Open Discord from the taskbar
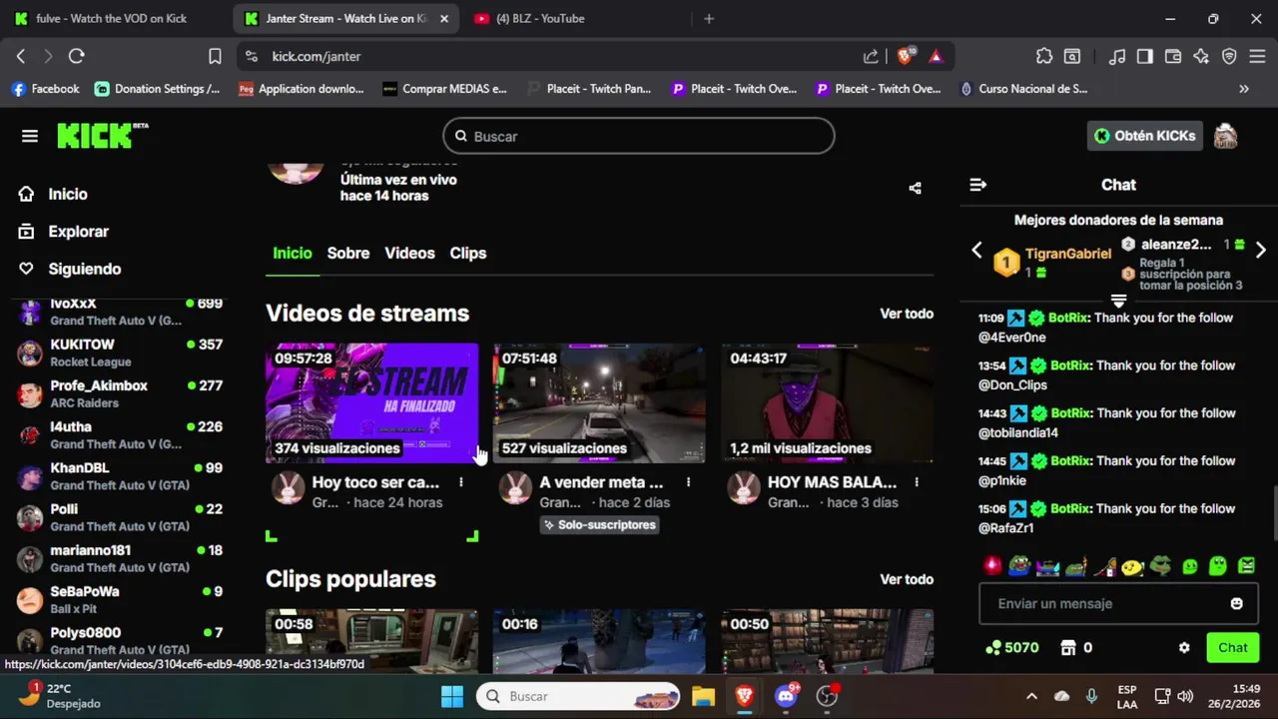 coord(786,696)
